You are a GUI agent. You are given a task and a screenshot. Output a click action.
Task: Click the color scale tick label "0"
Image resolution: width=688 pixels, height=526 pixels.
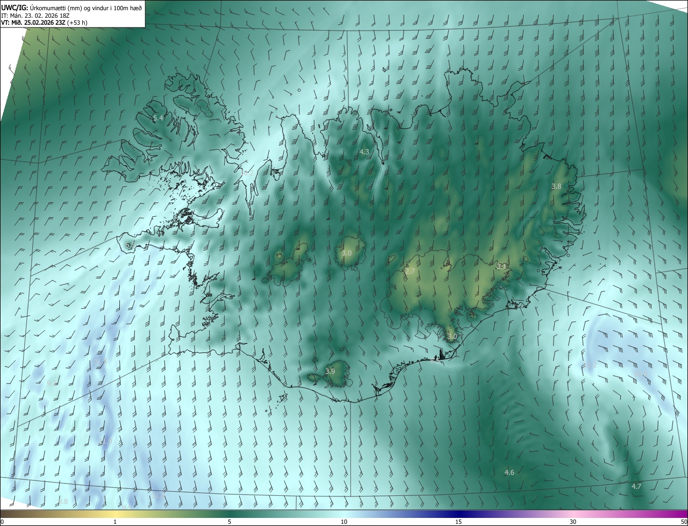(x=2, y=522)
